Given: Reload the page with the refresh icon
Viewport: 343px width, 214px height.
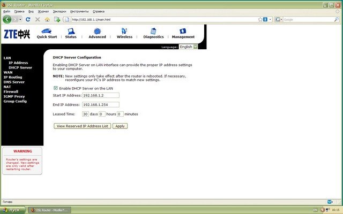Looking at the screenshot, I should [28, 19].
